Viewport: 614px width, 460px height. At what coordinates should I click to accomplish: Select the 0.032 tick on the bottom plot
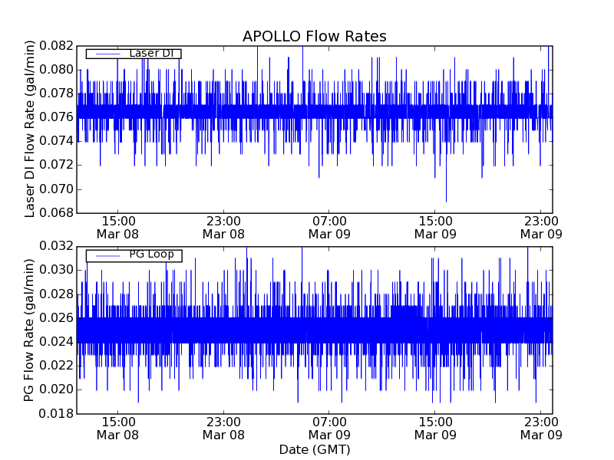(x=58, y=246)
